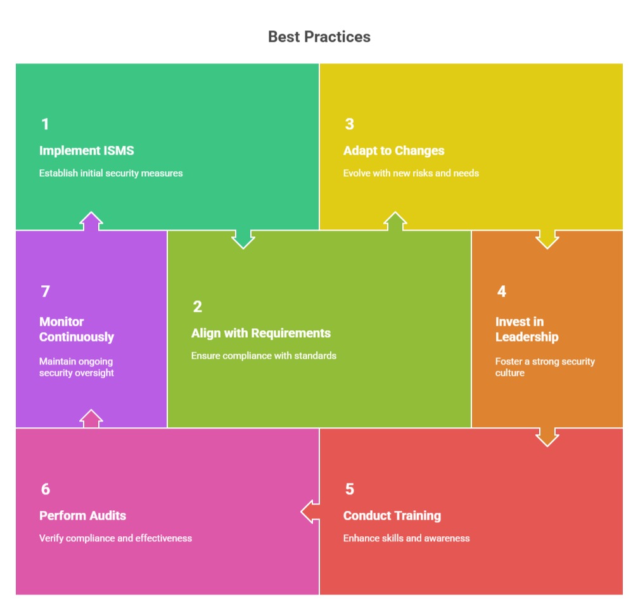Click the green arrow pointing down from Implement ISMS
The width and height of the screenshot is (638, 604).
click(x=243, y=239)
